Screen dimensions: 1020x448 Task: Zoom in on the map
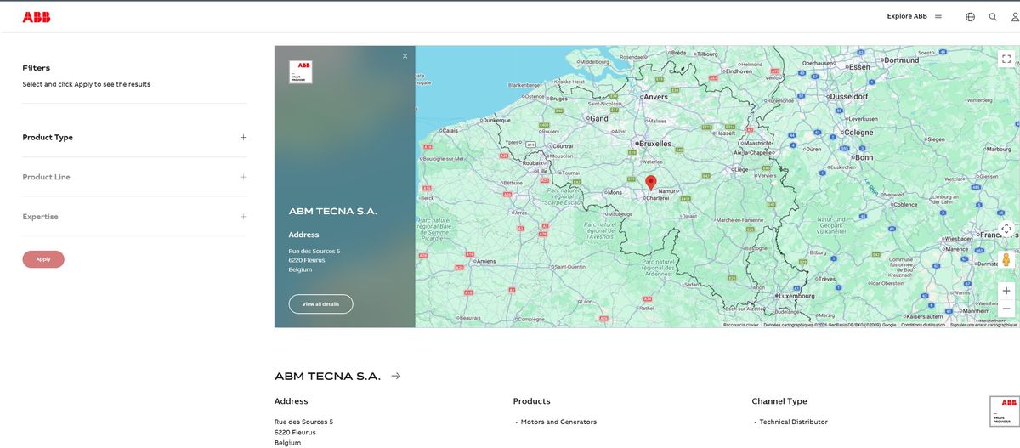point(1006,290)
